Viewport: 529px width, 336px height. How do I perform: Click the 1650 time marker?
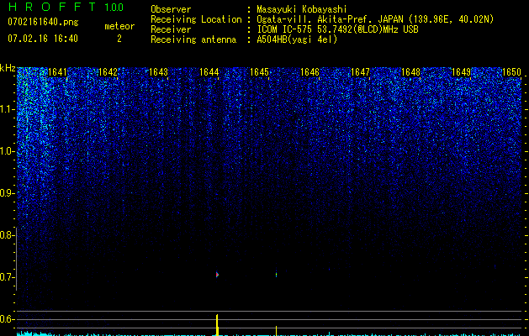tap(512, 72)
